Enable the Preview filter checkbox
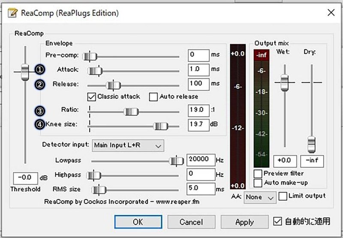The width and height of the screenshot is (343, 238). (x=258, y=174)
